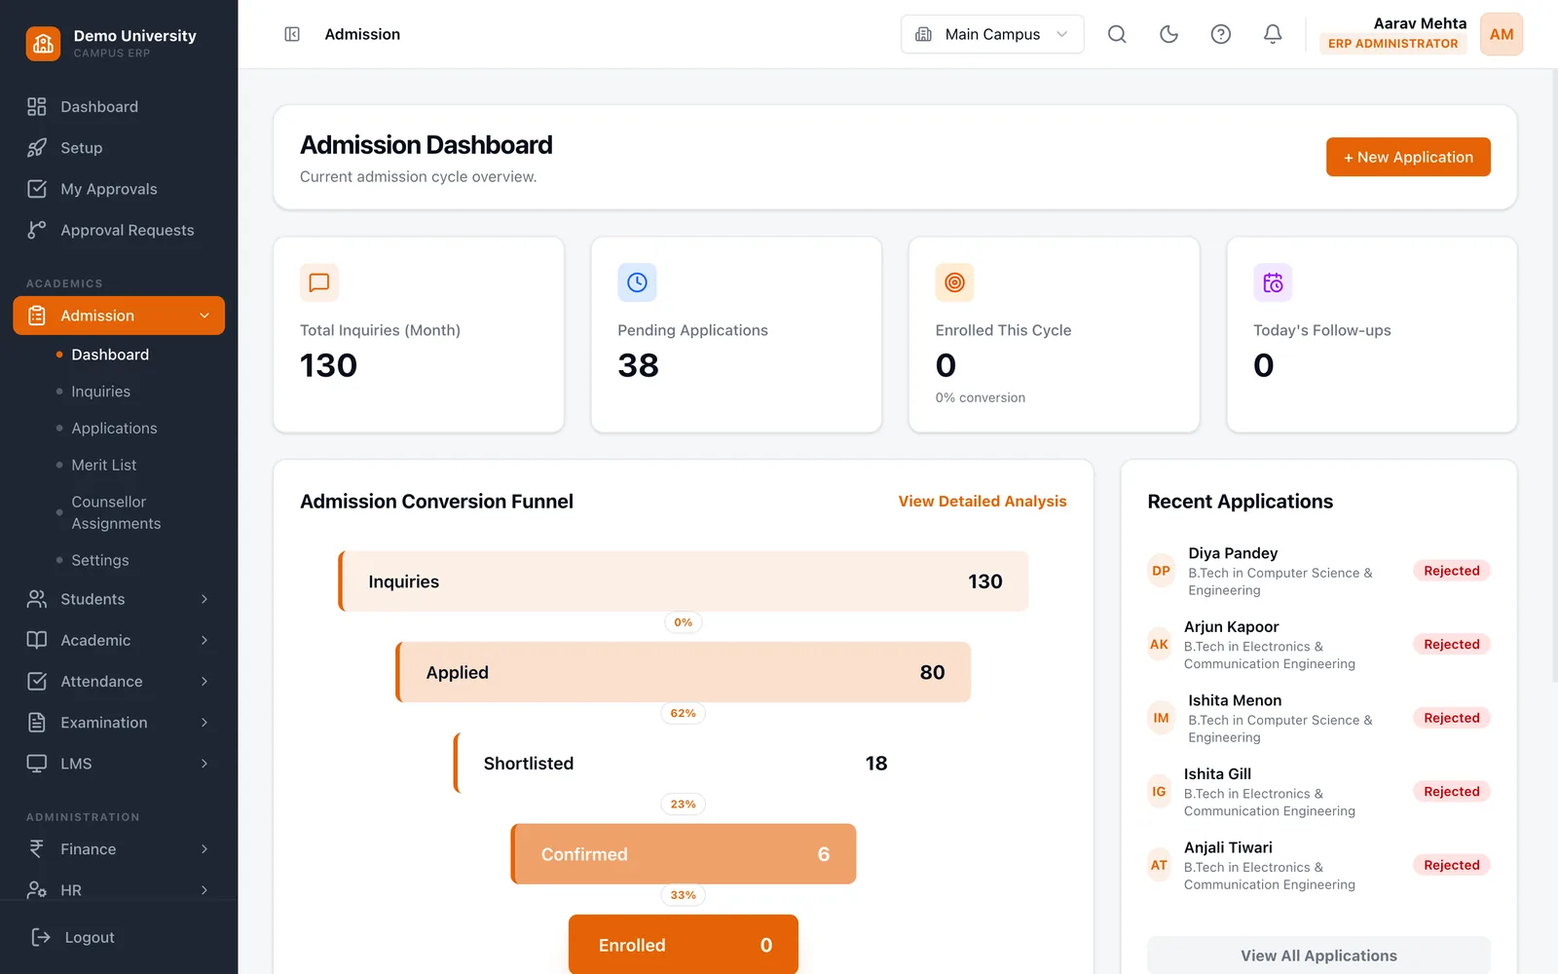Collapse the sidebar panel toggle icon
The image size is (1558, 974).
click(292, 34)
